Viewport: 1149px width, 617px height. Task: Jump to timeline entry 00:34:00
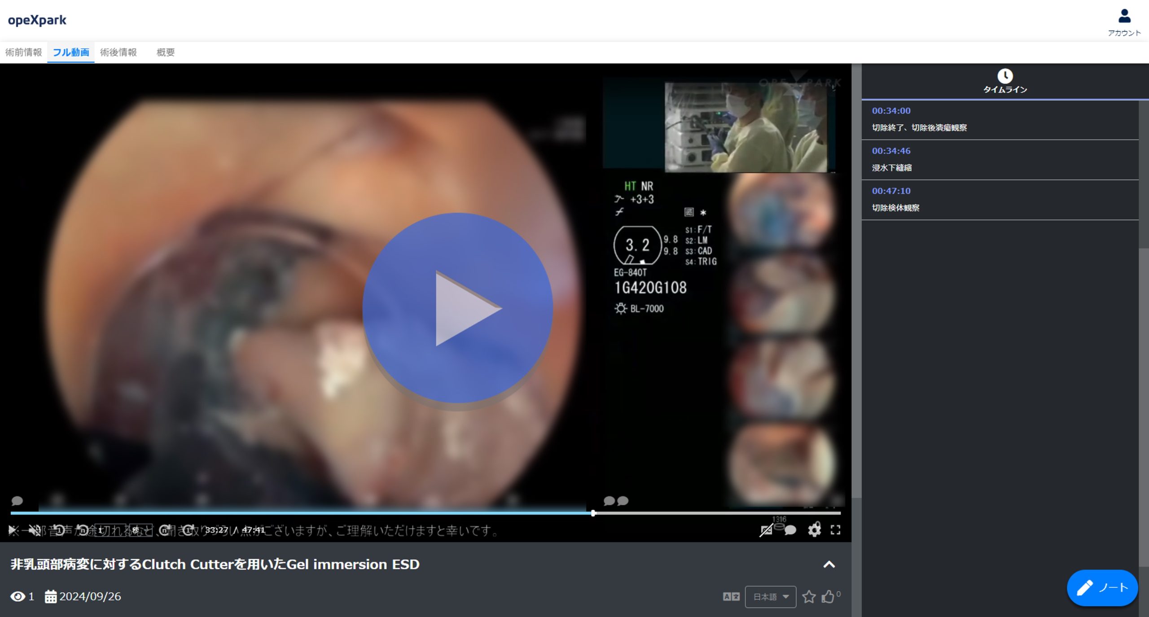[891, 111]
